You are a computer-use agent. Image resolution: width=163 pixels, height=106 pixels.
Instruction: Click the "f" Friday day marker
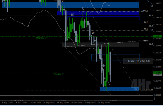click(x=62, y=3)
